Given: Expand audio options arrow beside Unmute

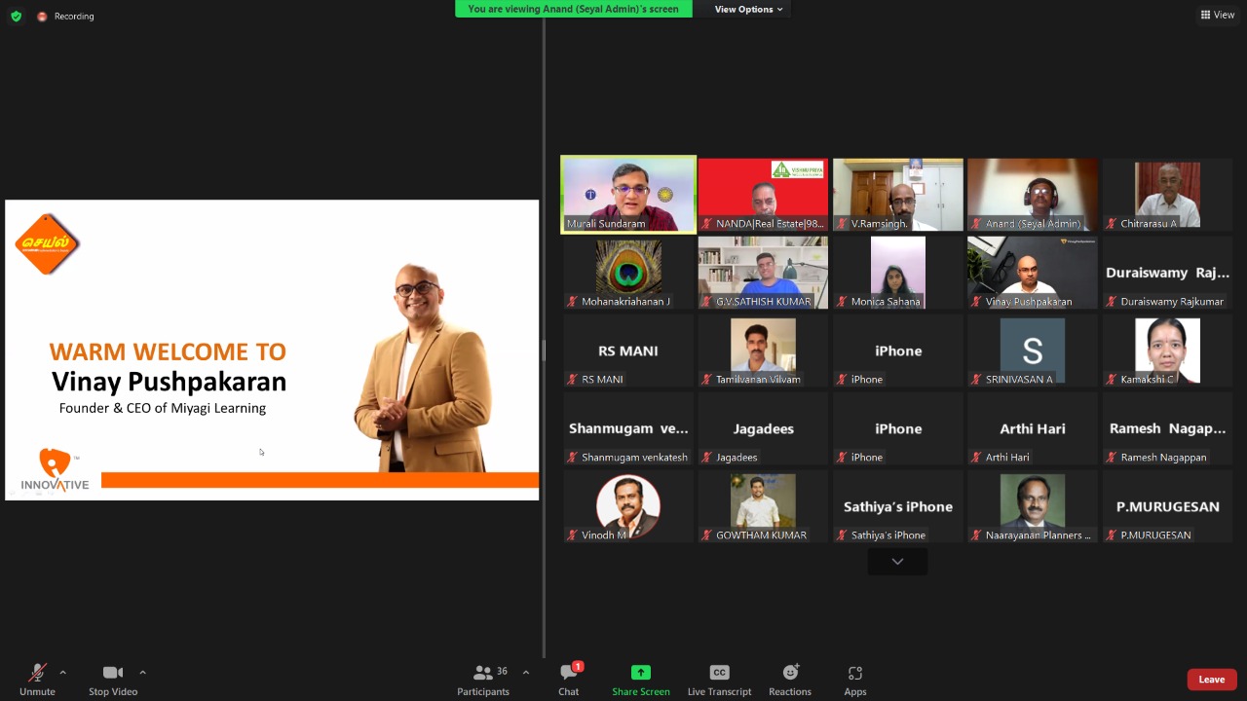Looking at the screenshot, I should (63, 672).
